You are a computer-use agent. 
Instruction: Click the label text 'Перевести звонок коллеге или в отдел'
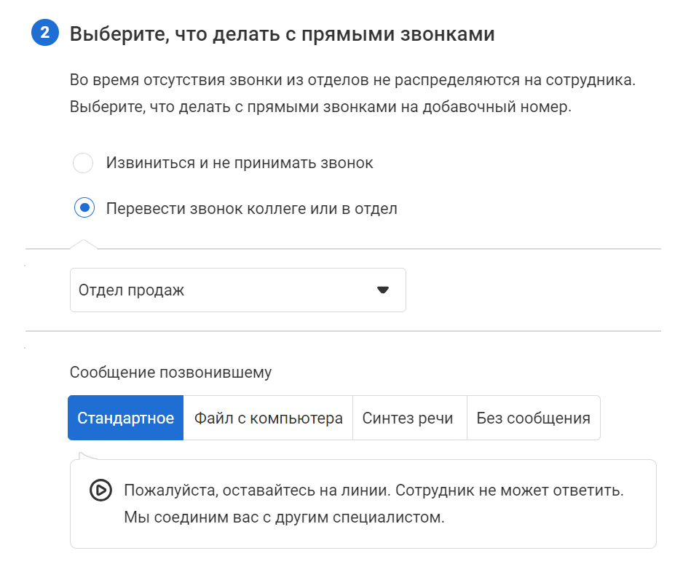[x=251, y=208]
